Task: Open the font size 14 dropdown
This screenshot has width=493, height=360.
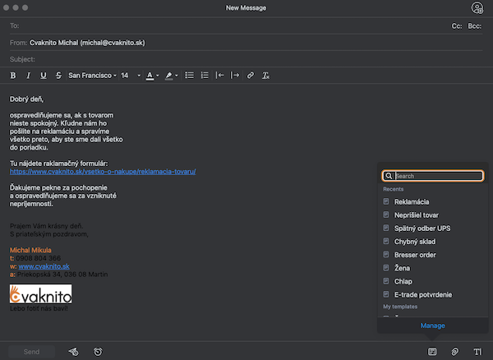Action: coord(131,76)
